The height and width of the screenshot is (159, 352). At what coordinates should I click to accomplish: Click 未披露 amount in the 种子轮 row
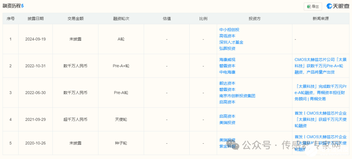click(75, 143)
